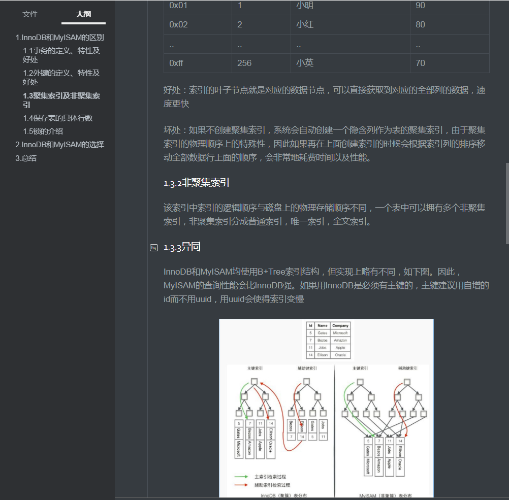Viewport: 509px width, 500px height.
Task: Click table cell containing 小红
Action: pyautogui.click(x=351, y=25)
